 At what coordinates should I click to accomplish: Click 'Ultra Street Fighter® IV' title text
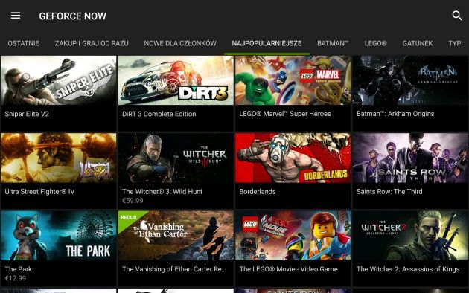(39, 191)
